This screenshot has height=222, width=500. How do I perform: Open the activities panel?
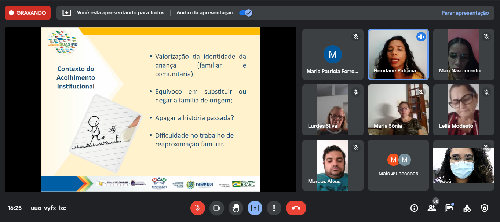click(467, 208)
